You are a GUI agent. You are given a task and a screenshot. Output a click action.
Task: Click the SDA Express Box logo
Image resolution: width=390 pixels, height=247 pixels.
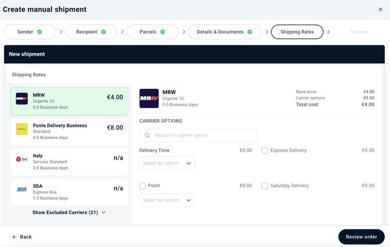click(22, 189)
